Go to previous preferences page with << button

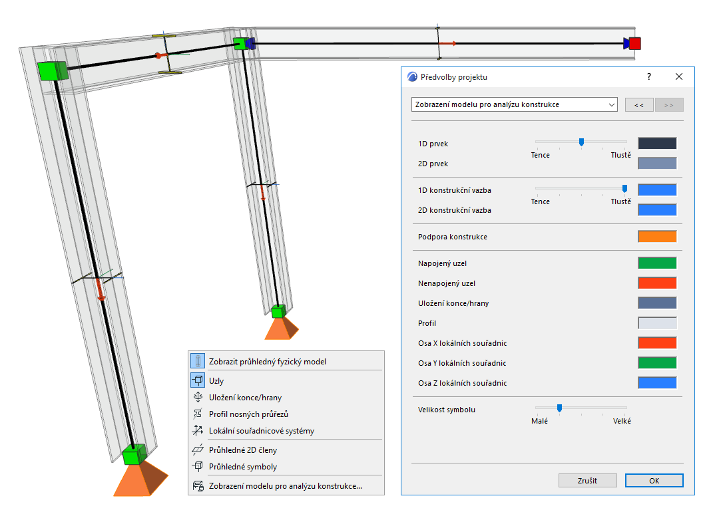pyautogui.click(x=639, y=105)
